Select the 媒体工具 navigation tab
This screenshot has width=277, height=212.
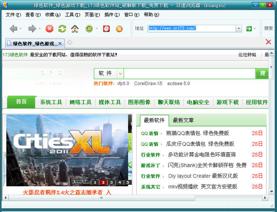[x=110, y=102]
